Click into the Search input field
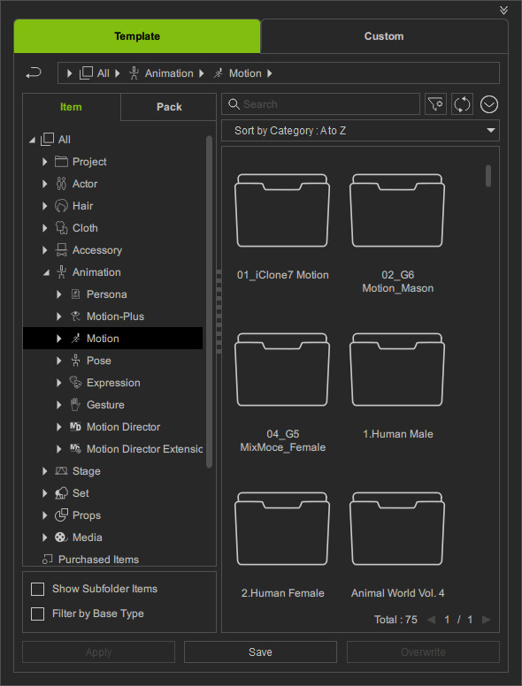Screen dimensions: 522x686 point(320,104)
